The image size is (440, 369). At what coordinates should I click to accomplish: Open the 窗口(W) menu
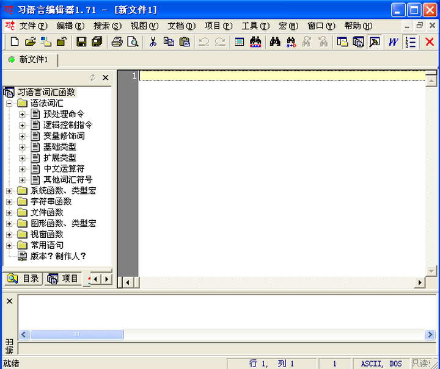[x=321, y=26]
